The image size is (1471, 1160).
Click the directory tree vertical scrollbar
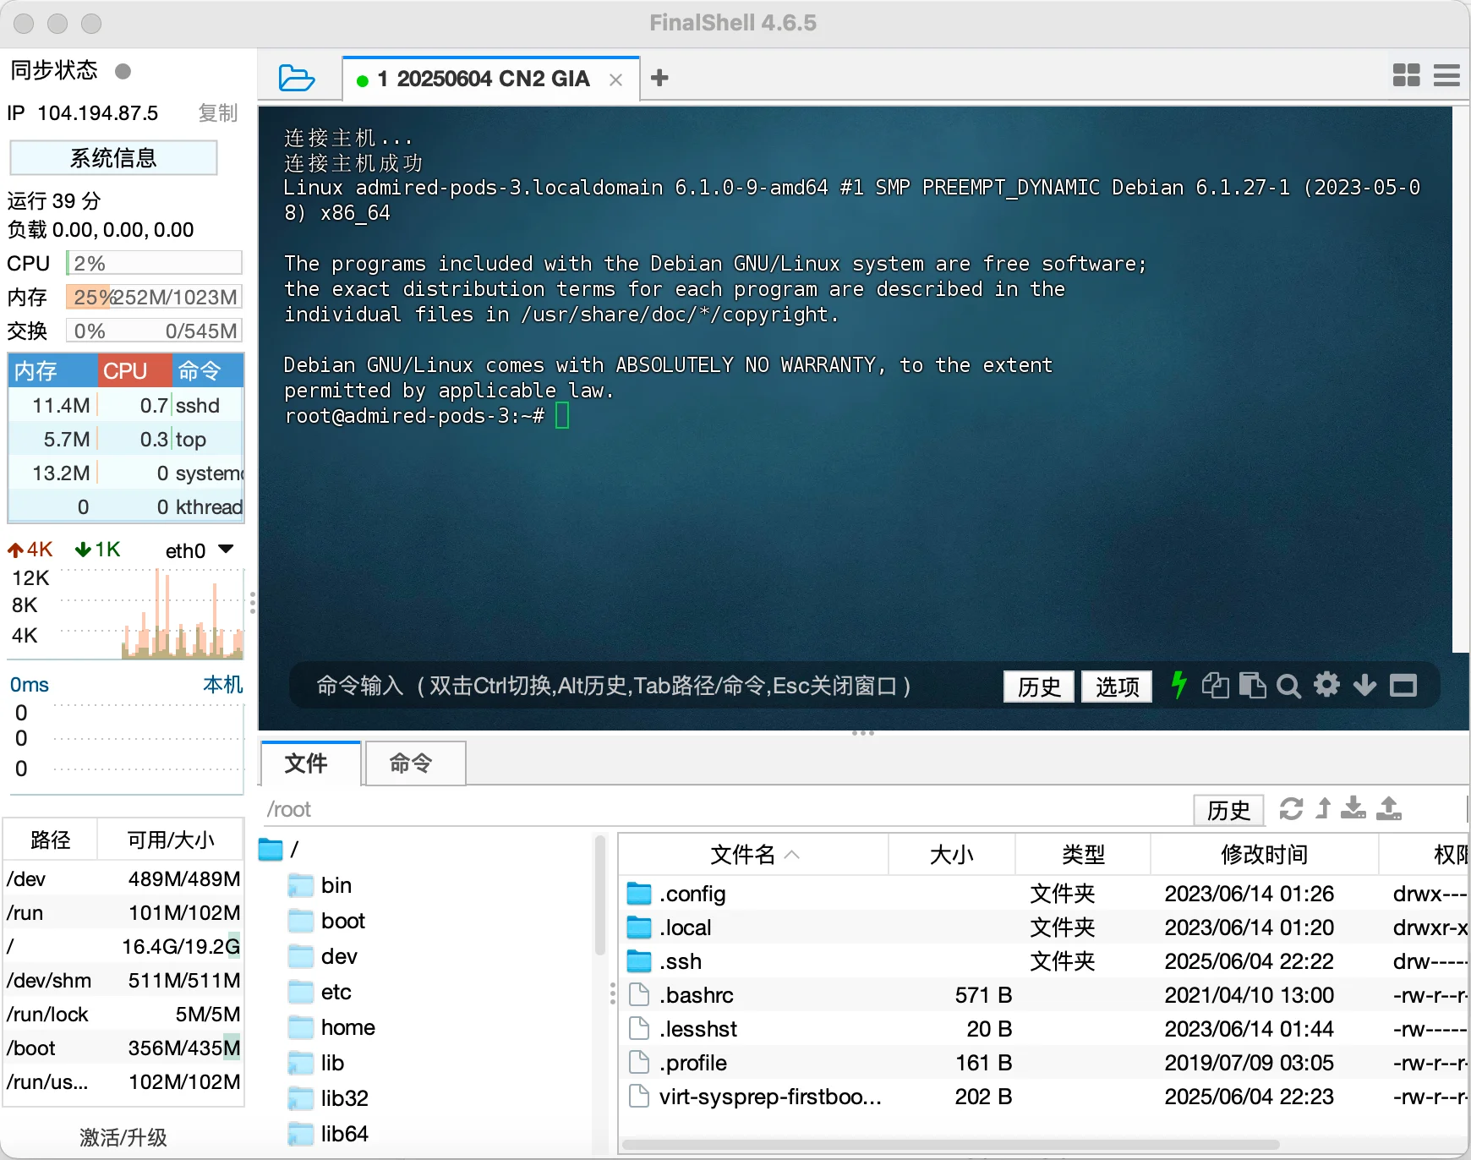coord(600,895)
